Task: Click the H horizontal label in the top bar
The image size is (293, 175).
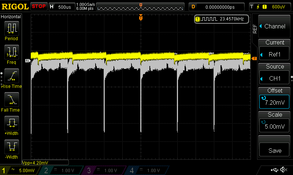Action: pyautogui.click(x=52, y=7)
